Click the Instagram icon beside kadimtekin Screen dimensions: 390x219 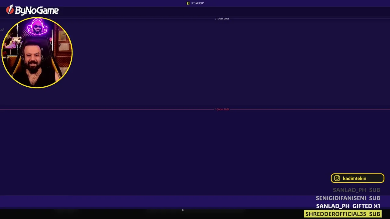coord(337,179)
